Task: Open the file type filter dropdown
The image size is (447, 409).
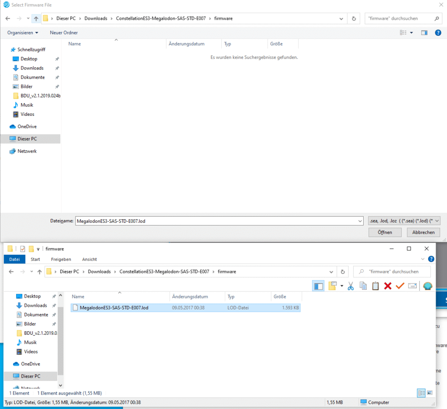Action: point(404,221)
